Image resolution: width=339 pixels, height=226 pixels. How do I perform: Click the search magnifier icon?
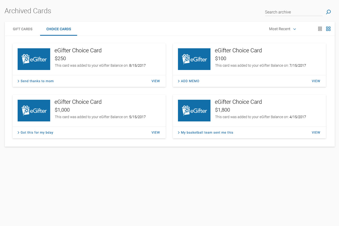[x=328, y=12]
